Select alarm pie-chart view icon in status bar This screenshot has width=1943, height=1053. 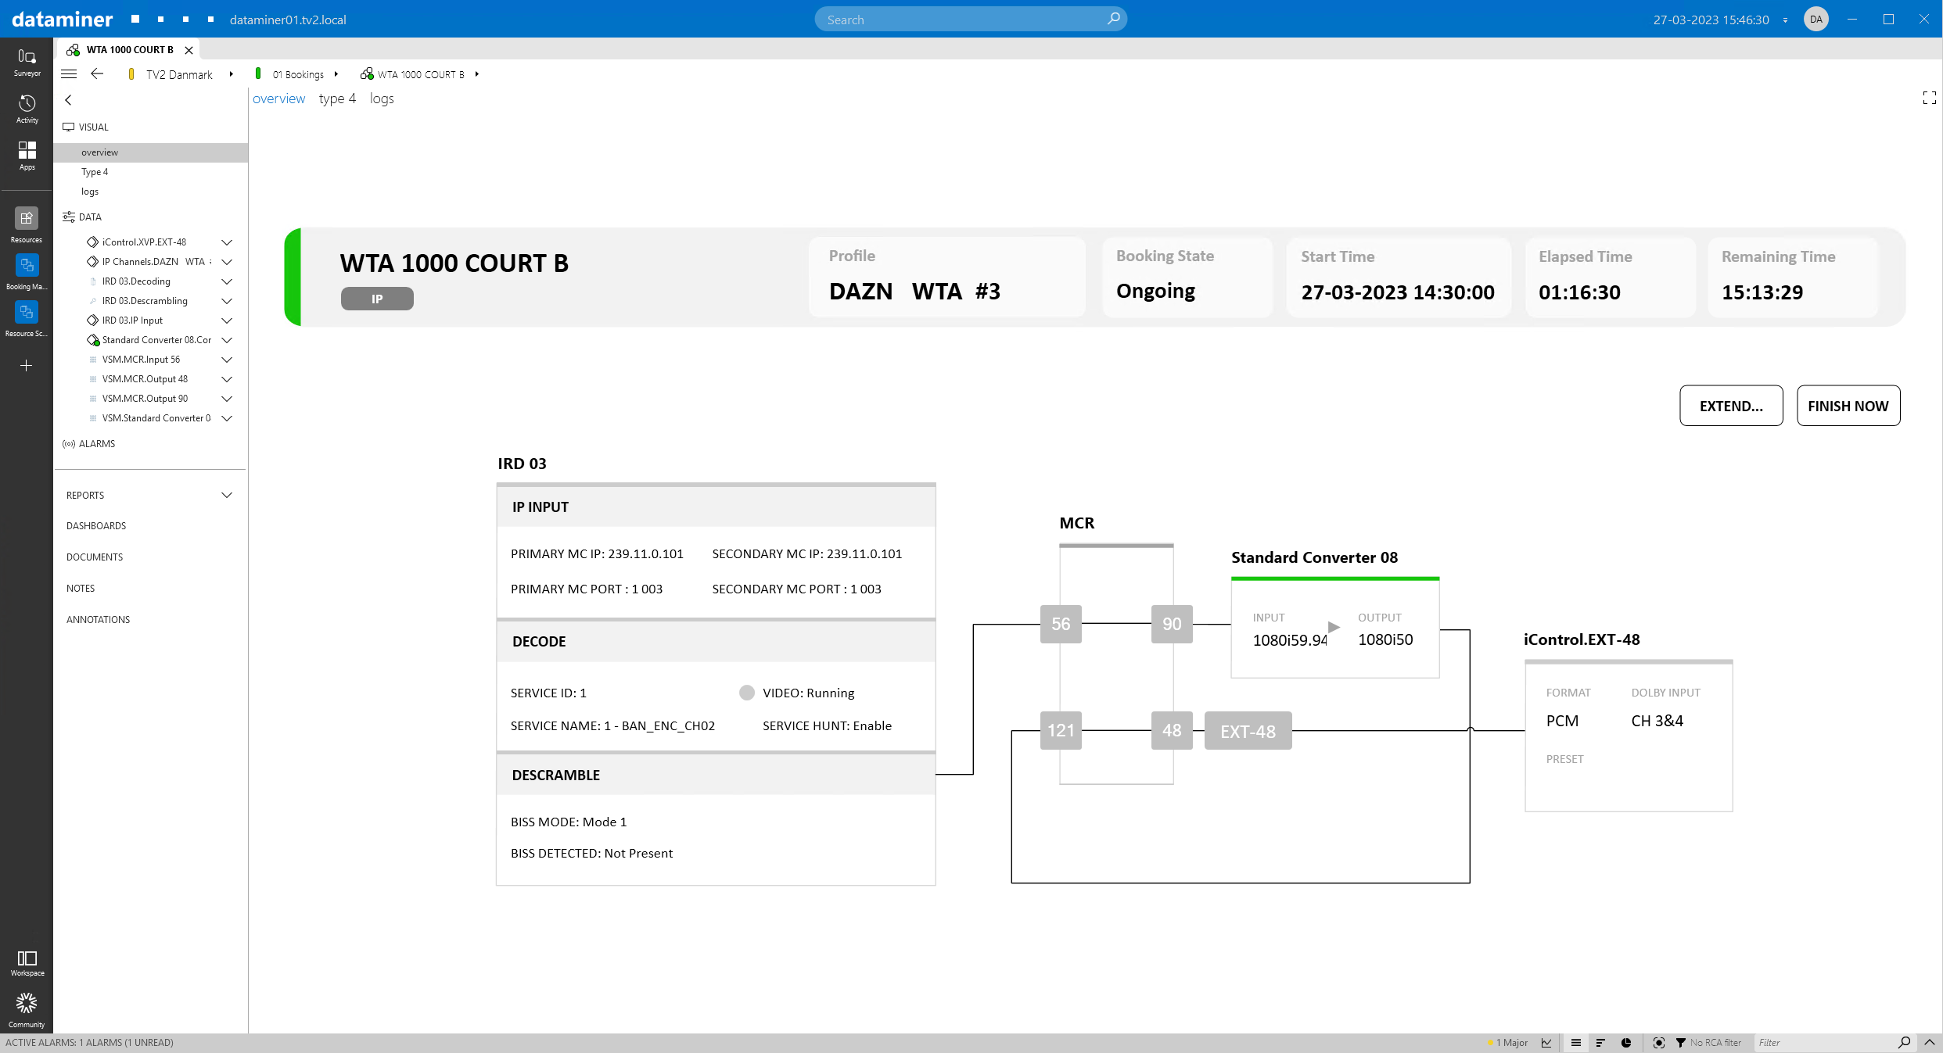pos(1625,1043)
